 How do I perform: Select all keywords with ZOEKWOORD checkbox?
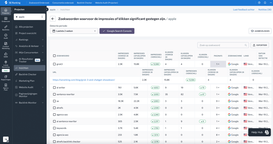[x=54, y=56]
